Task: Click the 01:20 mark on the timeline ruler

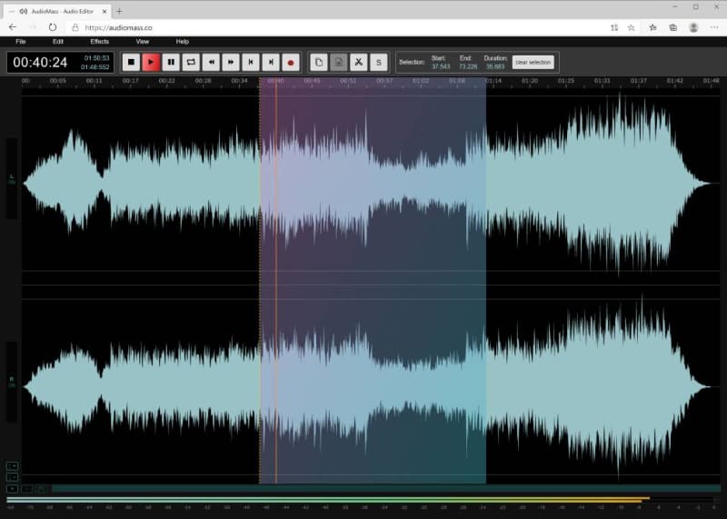Action: click(530, 81)
